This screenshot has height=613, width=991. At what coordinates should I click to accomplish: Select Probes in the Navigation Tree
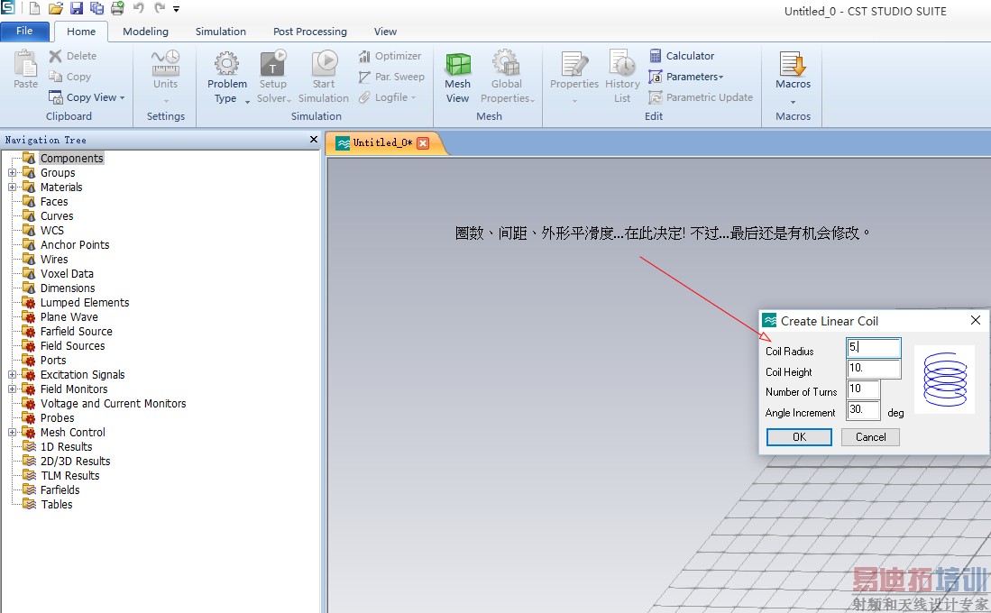57,417
